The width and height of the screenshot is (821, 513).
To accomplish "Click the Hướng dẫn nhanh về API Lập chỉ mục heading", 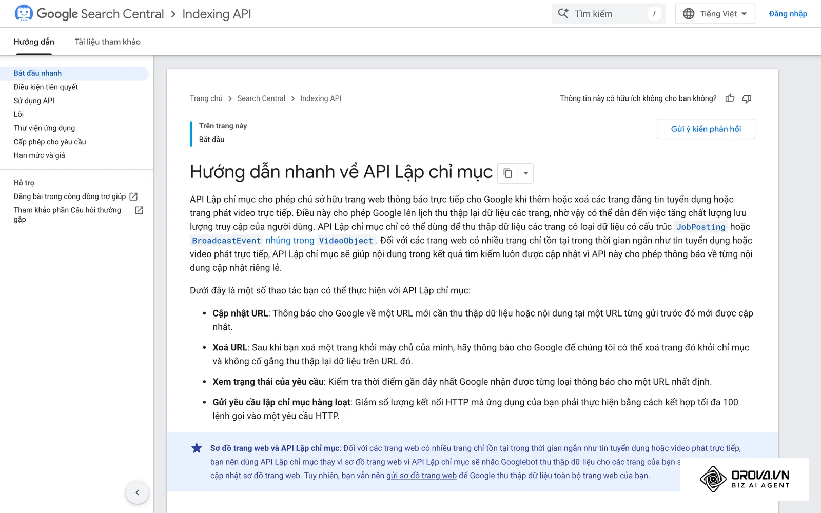I will coord(341,172).
